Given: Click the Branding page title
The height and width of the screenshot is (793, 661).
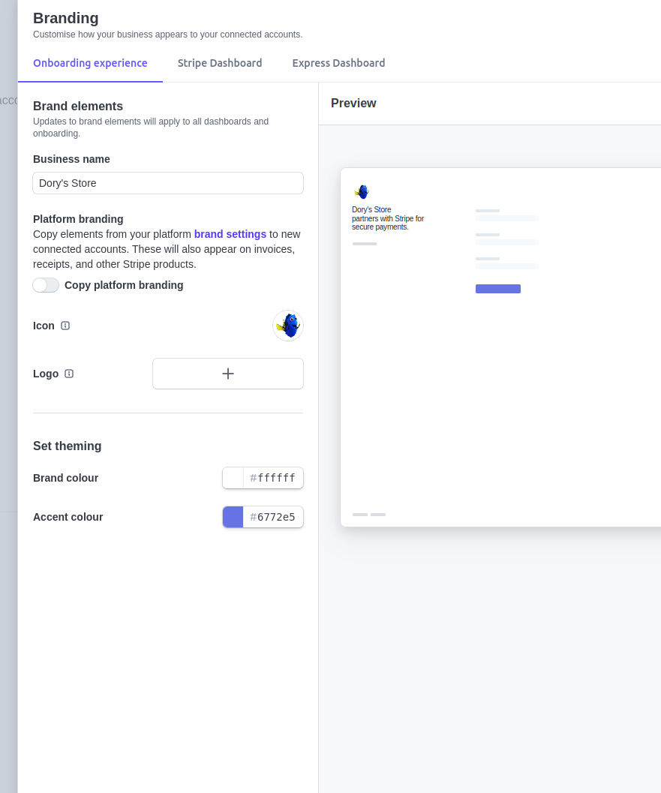Looking at the screenshot, I should 66,18.
